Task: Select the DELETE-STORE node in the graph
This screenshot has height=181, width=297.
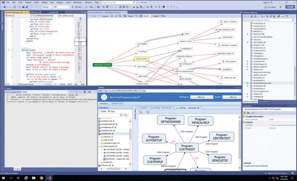Action: coord(142,59)
